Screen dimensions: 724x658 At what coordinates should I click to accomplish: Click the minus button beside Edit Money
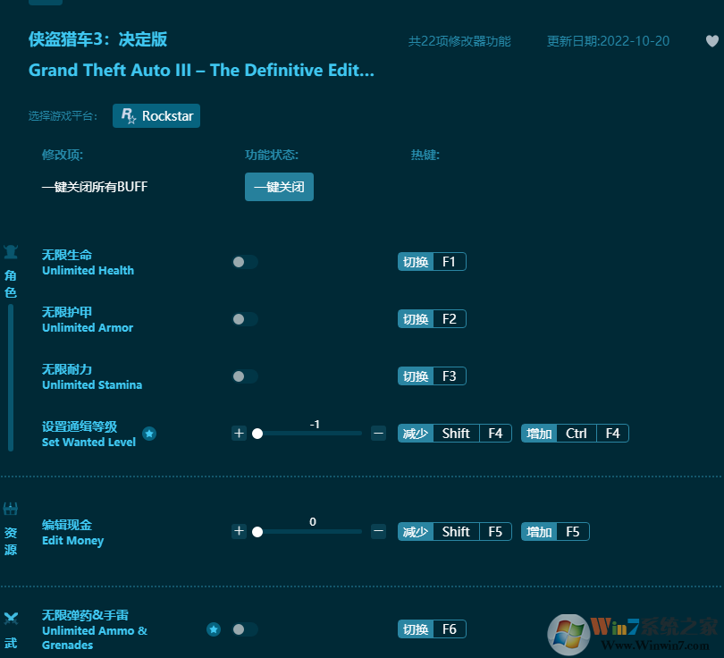pyautogui.click(x=378, y=531)
